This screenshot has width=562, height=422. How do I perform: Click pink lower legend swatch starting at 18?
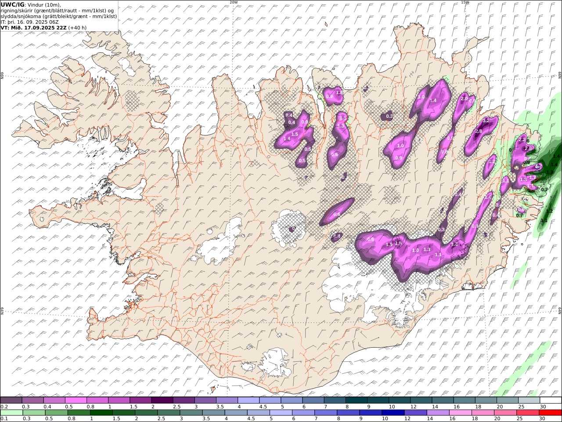tap(482, 413)
